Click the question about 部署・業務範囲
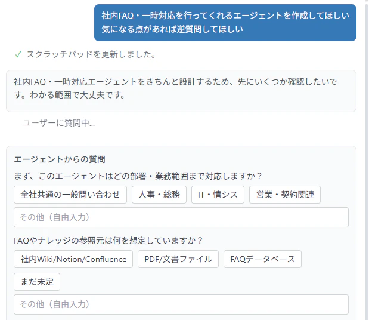This screenshot has height=320, width=369. pyautogui.click(x=138, y=176)
